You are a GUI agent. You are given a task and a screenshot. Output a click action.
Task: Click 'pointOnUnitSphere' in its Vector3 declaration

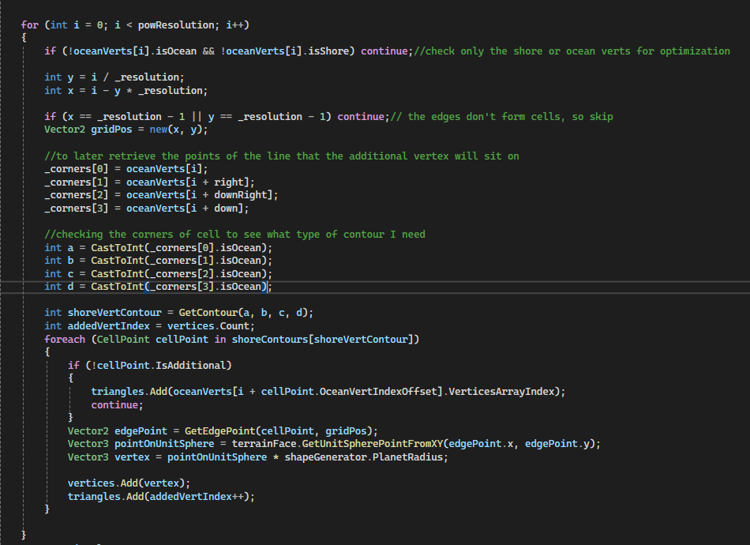164,444
